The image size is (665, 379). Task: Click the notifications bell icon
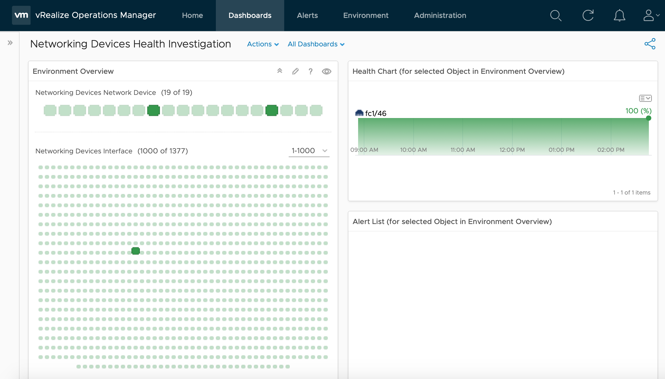[619, 15]
